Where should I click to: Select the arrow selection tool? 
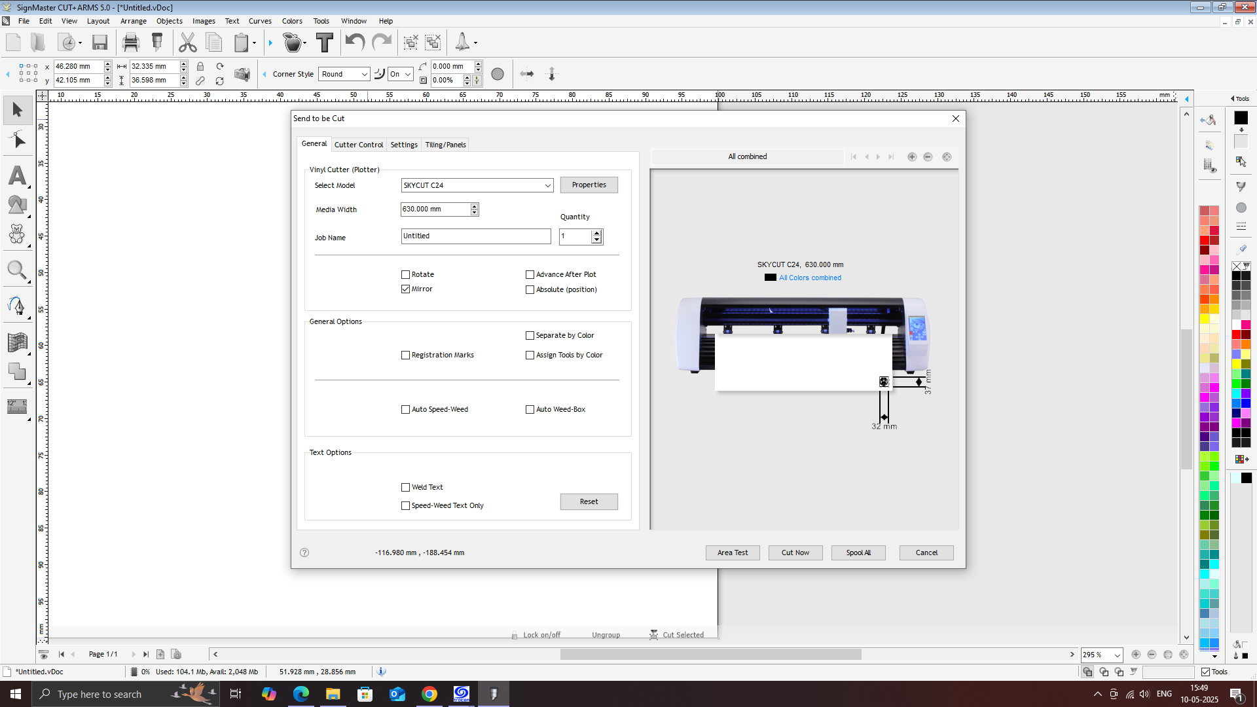[18, 109]
